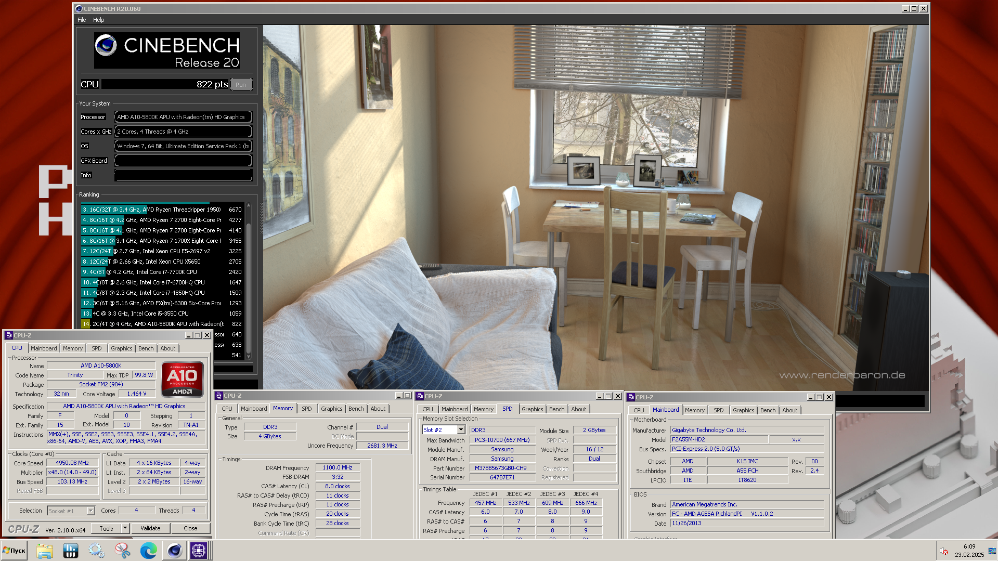Open the Start (Пуск) menu
This screenshot has height=561, width=998.
click(14, 551)
